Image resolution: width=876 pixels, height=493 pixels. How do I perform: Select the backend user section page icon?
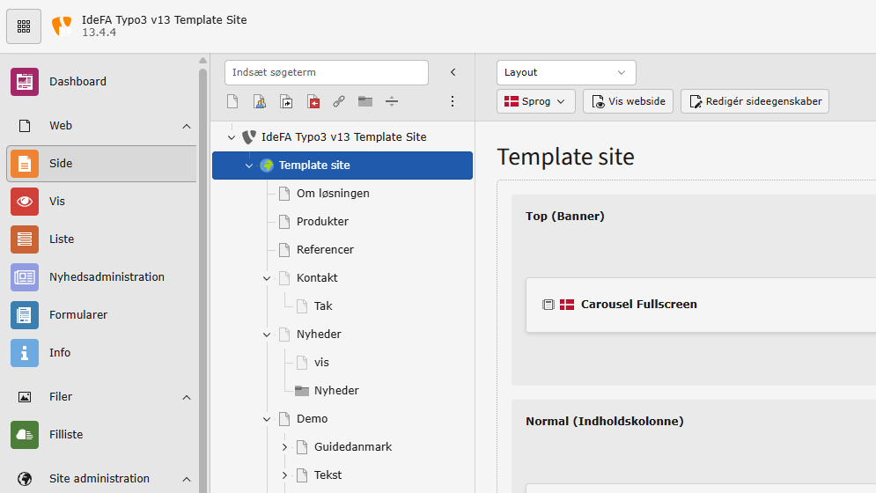click(260, 102)
